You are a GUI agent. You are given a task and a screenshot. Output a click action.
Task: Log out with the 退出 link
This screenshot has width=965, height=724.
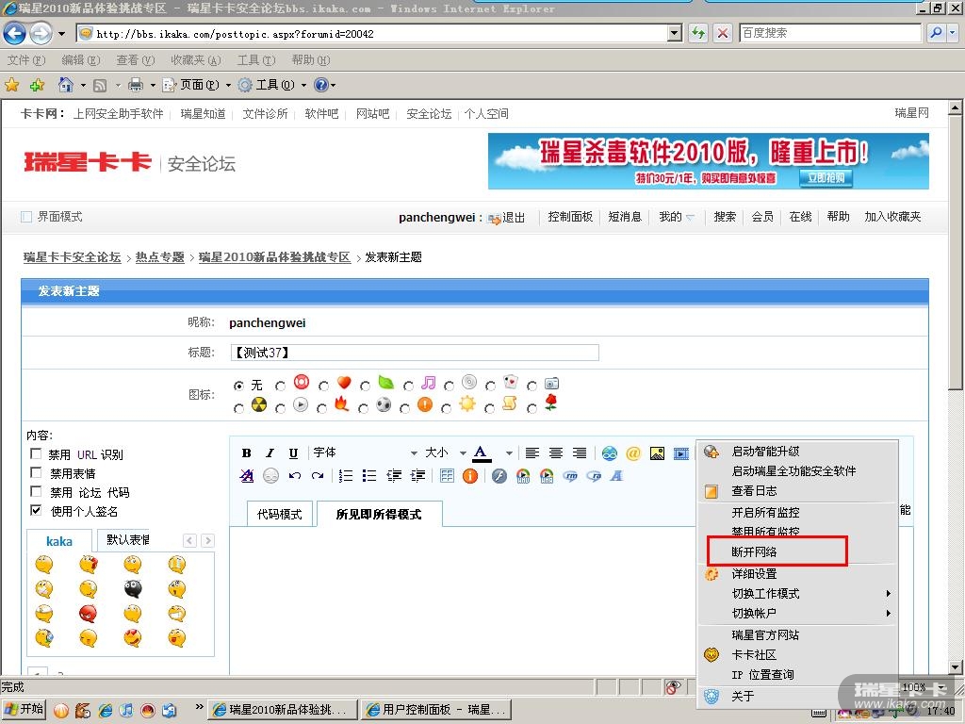tap(514, 218)
